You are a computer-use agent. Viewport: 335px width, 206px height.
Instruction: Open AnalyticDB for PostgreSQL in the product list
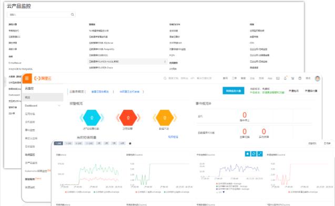(x=21, y=69)
